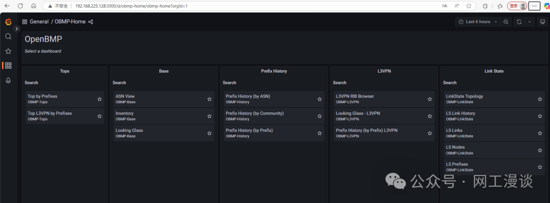This screenshot has width=550, height=203.
Task: Click the dashboards grid icon beside General
Action: click(24, 22)
